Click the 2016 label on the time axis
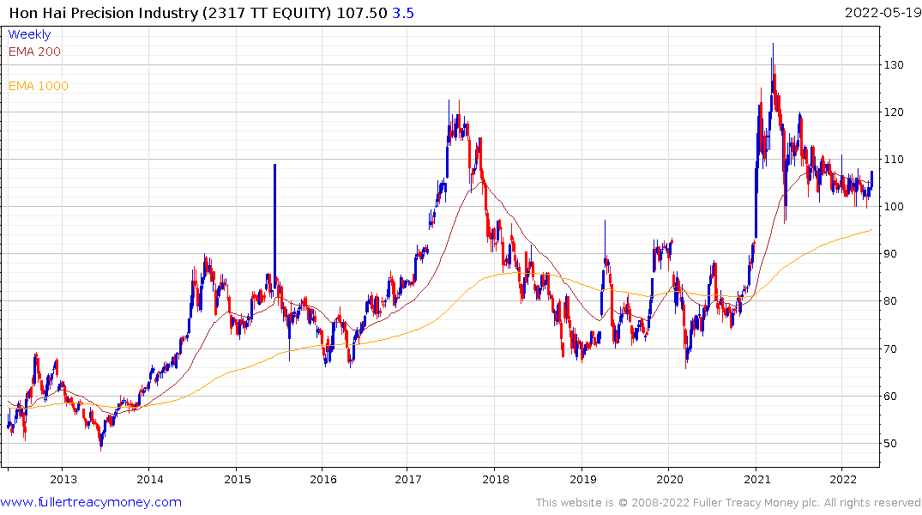 (x=323, y=479)
